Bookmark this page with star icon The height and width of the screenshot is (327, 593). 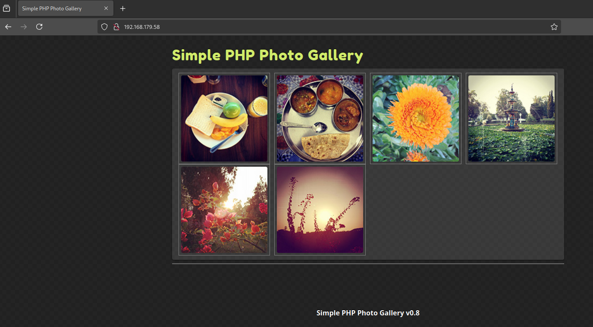tap(554, 27)
